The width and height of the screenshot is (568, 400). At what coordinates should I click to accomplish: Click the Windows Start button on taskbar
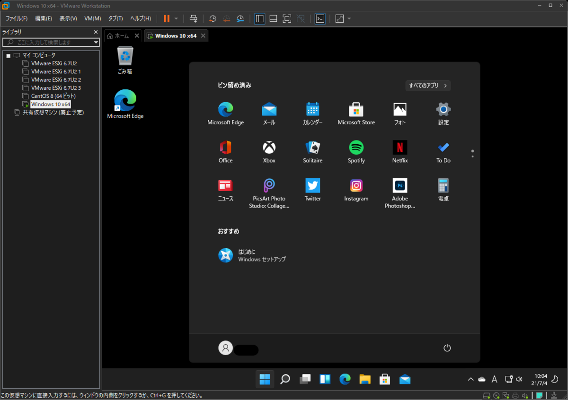tap(265, 379)
